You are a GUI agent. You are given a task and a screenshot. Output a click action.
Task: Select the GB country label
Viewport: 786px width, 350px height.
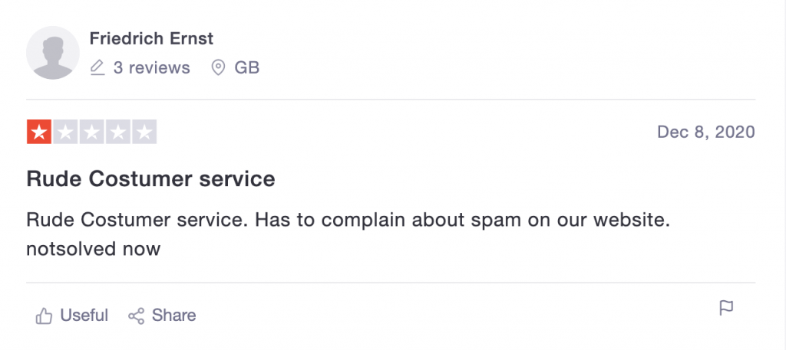246,68
